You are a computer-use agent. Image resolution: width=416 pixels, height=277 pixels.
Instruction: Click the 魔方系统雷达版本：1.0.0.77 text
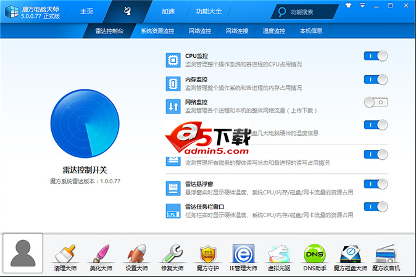pyautogui.click(x=85, y=181)
